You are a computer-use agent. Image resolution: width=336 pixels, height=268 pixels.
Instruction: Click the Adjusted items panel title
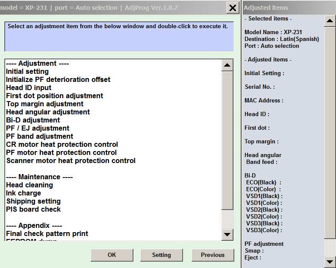(x=266, y=8)
